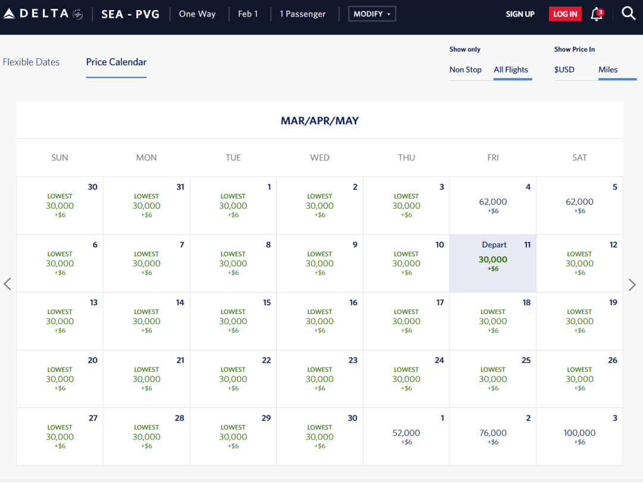The height and width of the screenshot is (483, 643).
Task: Click the SIGN UP link
Action: click(x=520, y=14)
